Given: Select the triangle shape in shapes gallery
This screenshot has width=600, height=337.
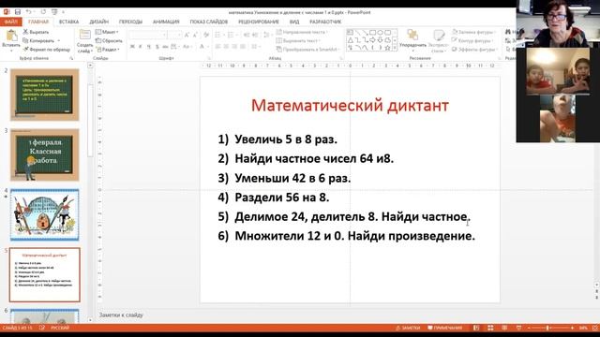Looking at the screenshot, I should [x=350, y=40].
